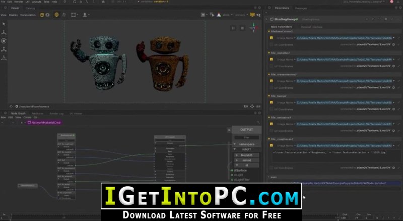Viewport: 403px width, 221px height.
Task: Toggle the eye icon beside camera path
Action: (11, 106)
